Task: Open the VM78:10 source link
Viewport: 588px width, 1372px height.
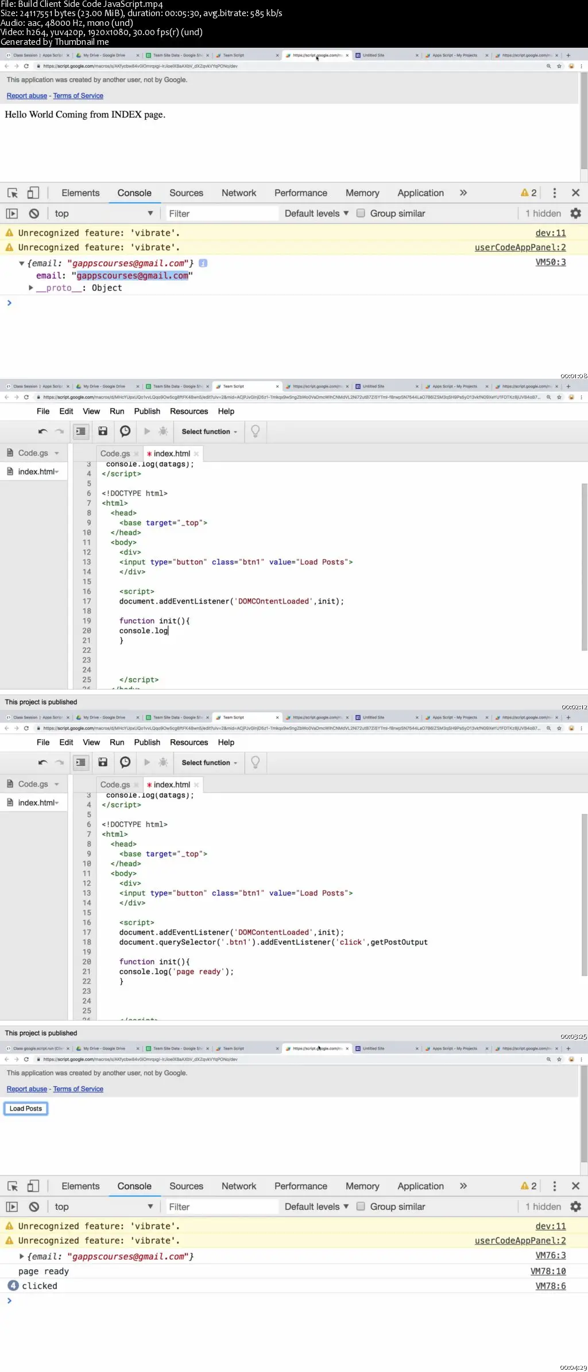Action: coord(548,1272)
